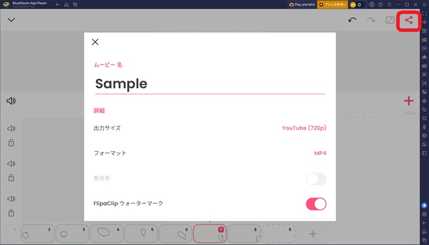Open the coin balance showing 0

coord(356,5)
